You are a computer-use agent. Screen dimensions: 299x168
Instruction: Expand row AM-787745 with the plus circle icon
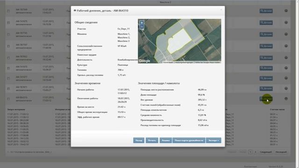coord(286,34)
